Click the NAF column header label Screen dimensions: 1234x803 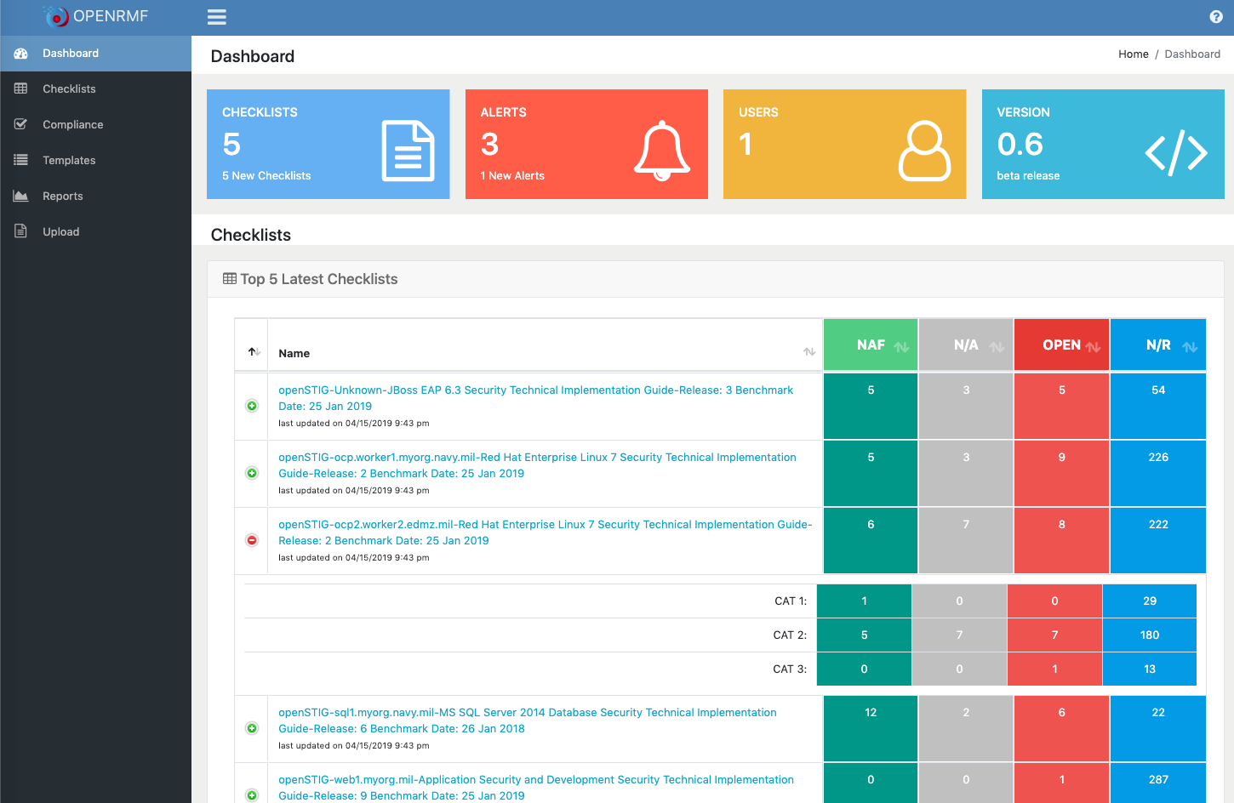(x=871, y=345)
